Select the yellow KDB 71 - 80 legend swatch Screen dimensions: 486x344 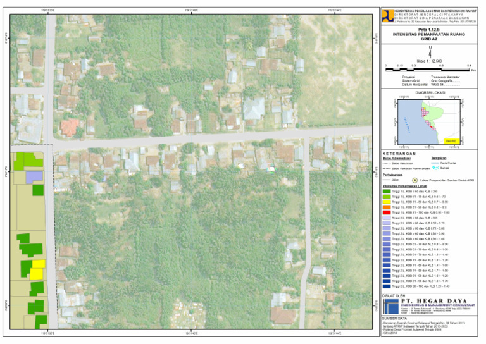[387, 202]
